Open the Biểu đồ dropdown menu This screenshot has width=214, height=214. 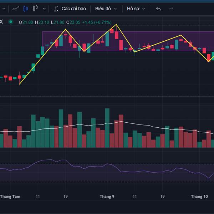[106, 9]
